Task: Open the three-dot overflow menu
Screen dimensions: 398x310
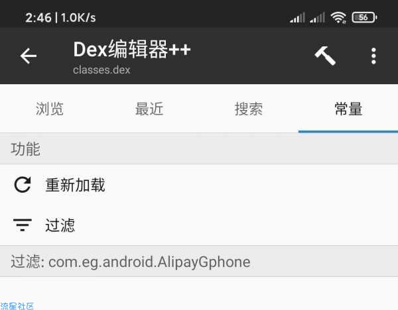Action: tap(373, 56)
